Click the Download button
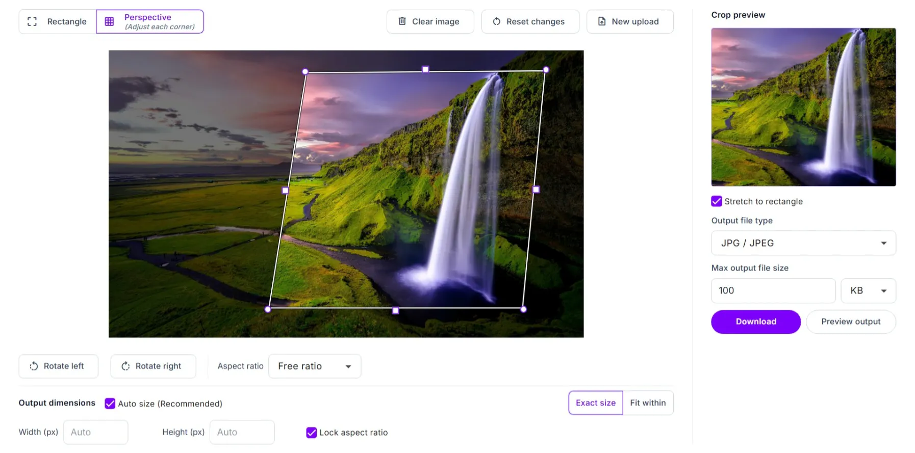Viewport: 915px width, 453px height. pyautogui.click(x=756, y=322)
